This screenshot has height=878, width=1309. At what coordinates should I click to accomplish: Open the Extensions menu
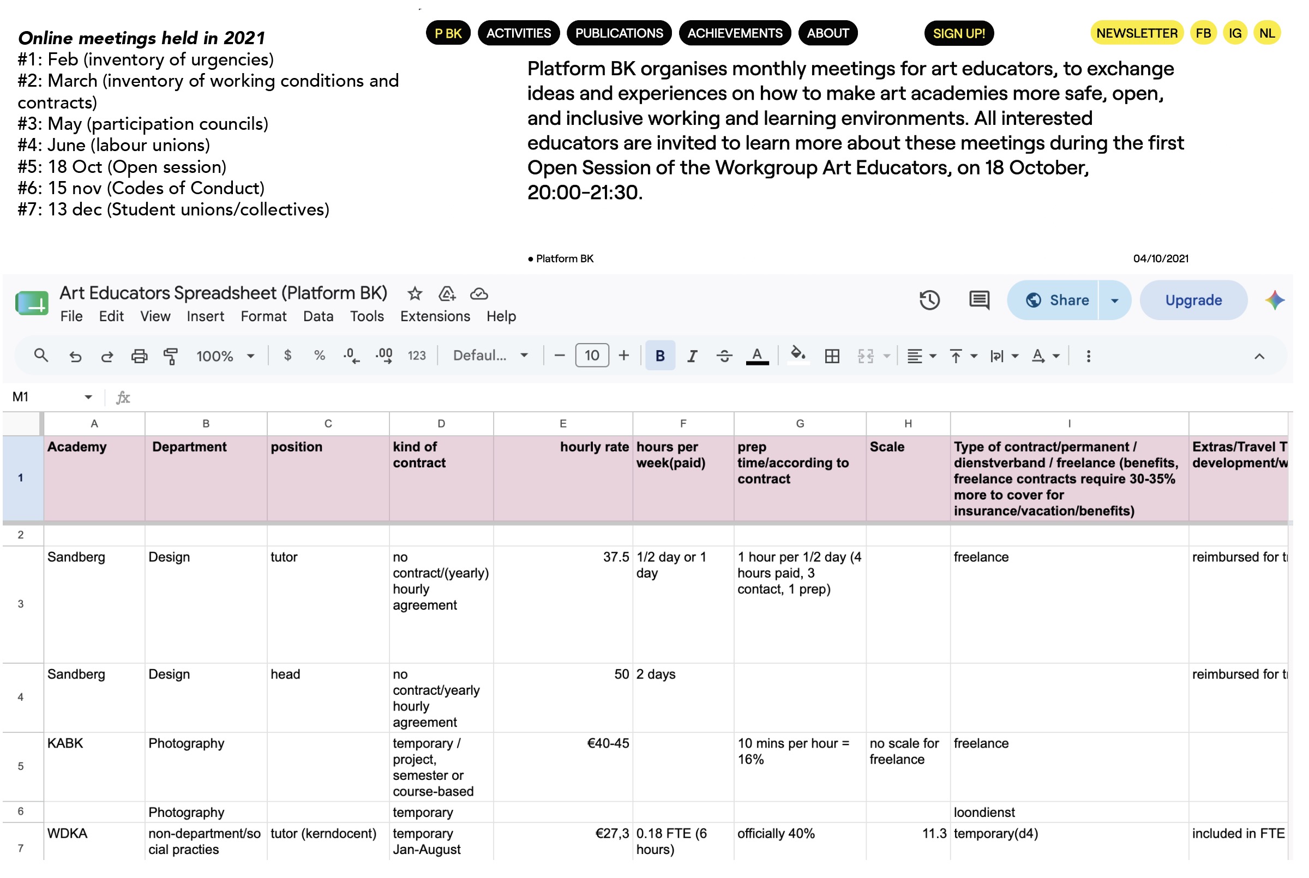click(435, 317)
